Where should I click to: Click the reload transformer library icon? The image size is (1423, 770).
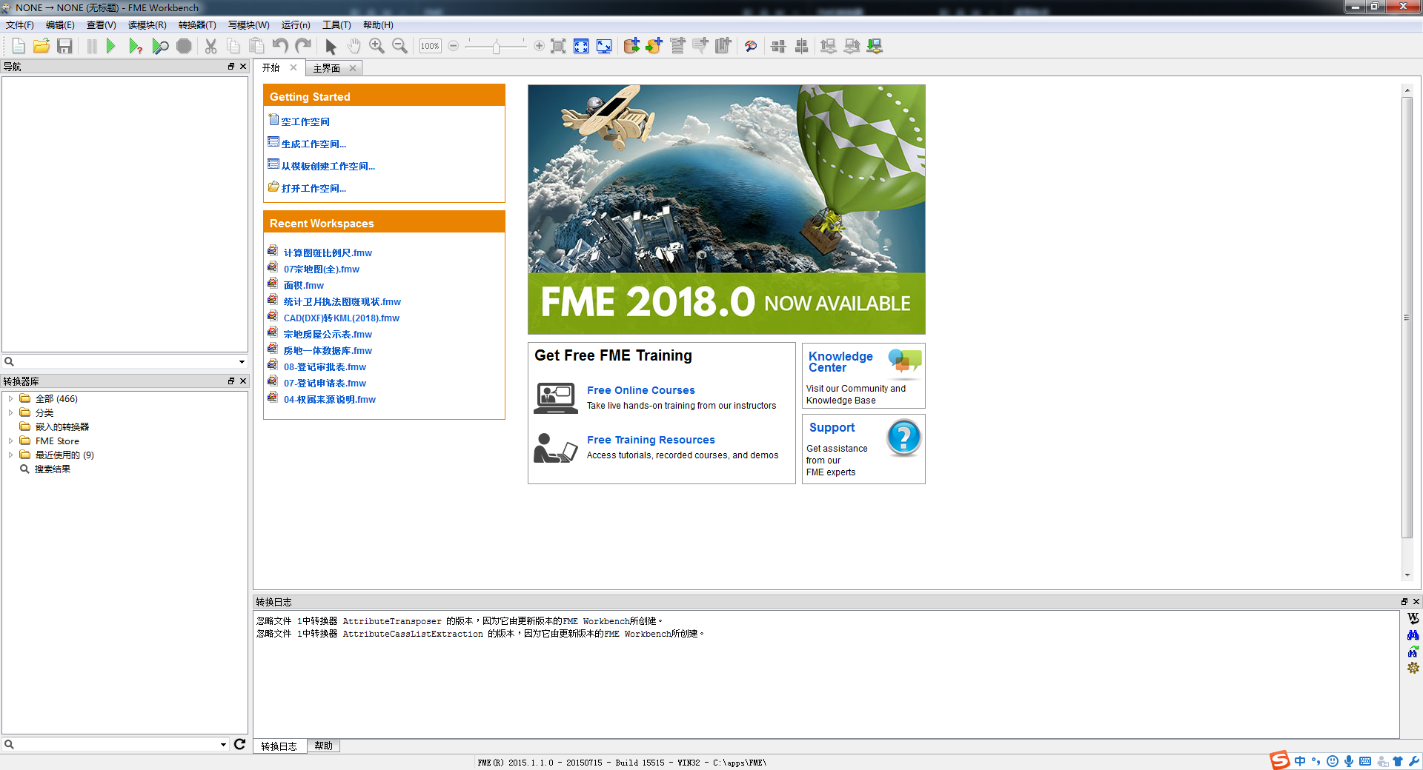(x=239, y=744)
